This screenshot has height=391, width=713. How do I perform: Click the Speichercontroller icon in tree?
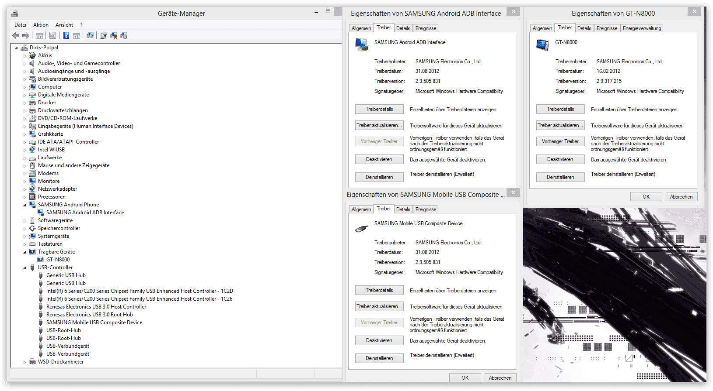(x=32, y=228)
